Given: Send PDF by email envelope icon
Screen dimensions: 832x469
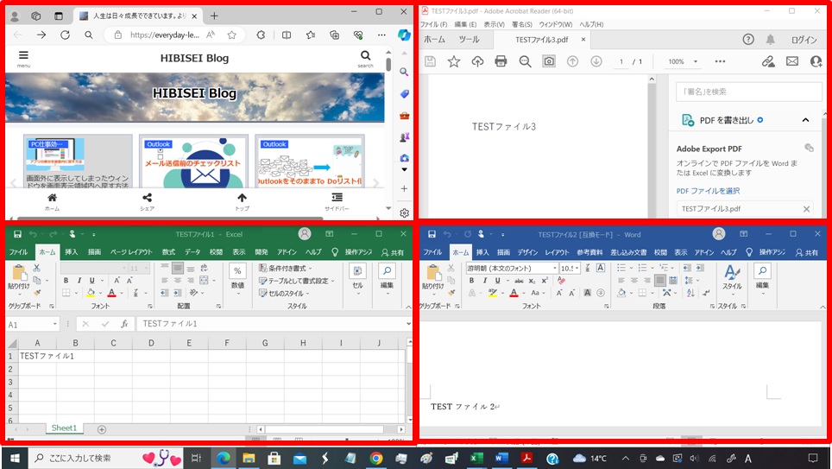Looking at the screenshot, I should 792,61.
